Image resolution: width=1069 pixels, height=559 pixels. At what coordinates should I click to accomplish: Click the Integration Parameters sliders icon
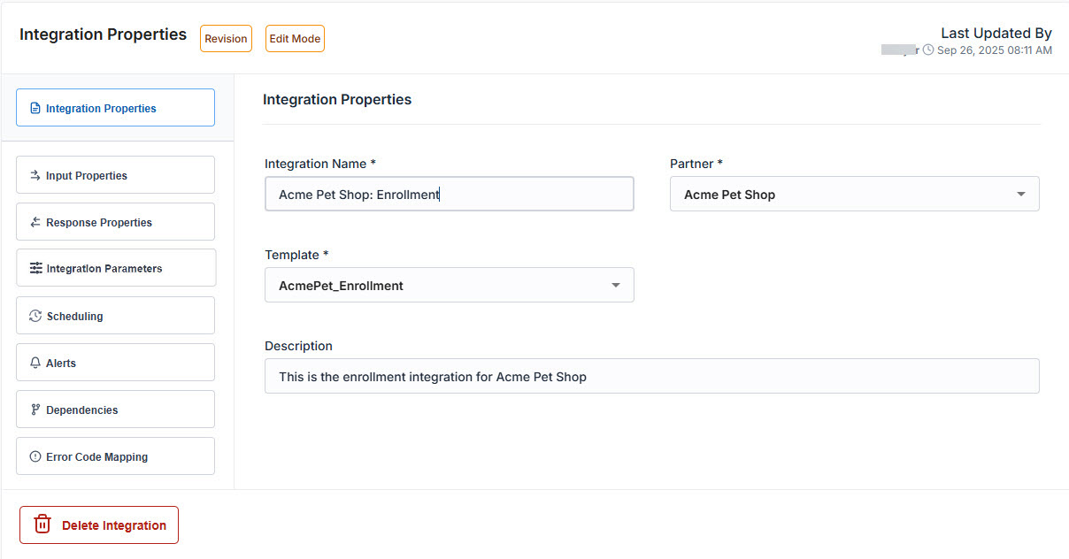[36, 268]
